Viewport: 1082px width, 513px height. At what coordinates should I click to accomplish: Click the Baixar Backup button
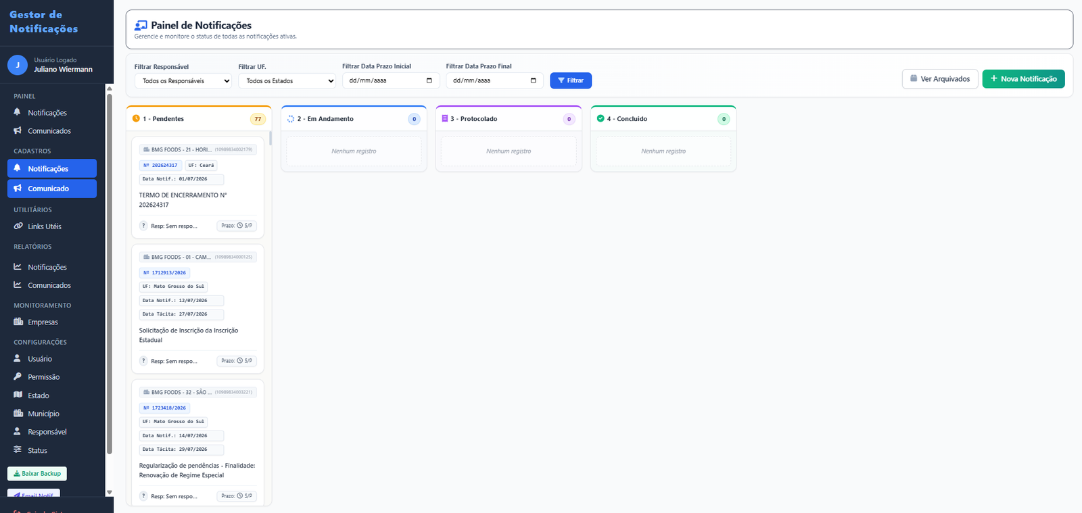(x=37, y=474)
